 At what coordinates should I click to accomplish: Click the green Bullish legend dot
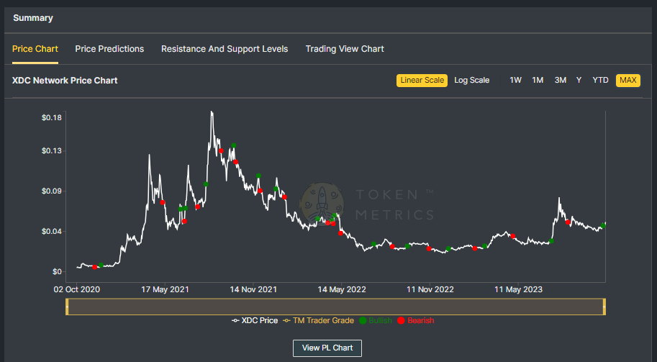[x=363, y=320]
